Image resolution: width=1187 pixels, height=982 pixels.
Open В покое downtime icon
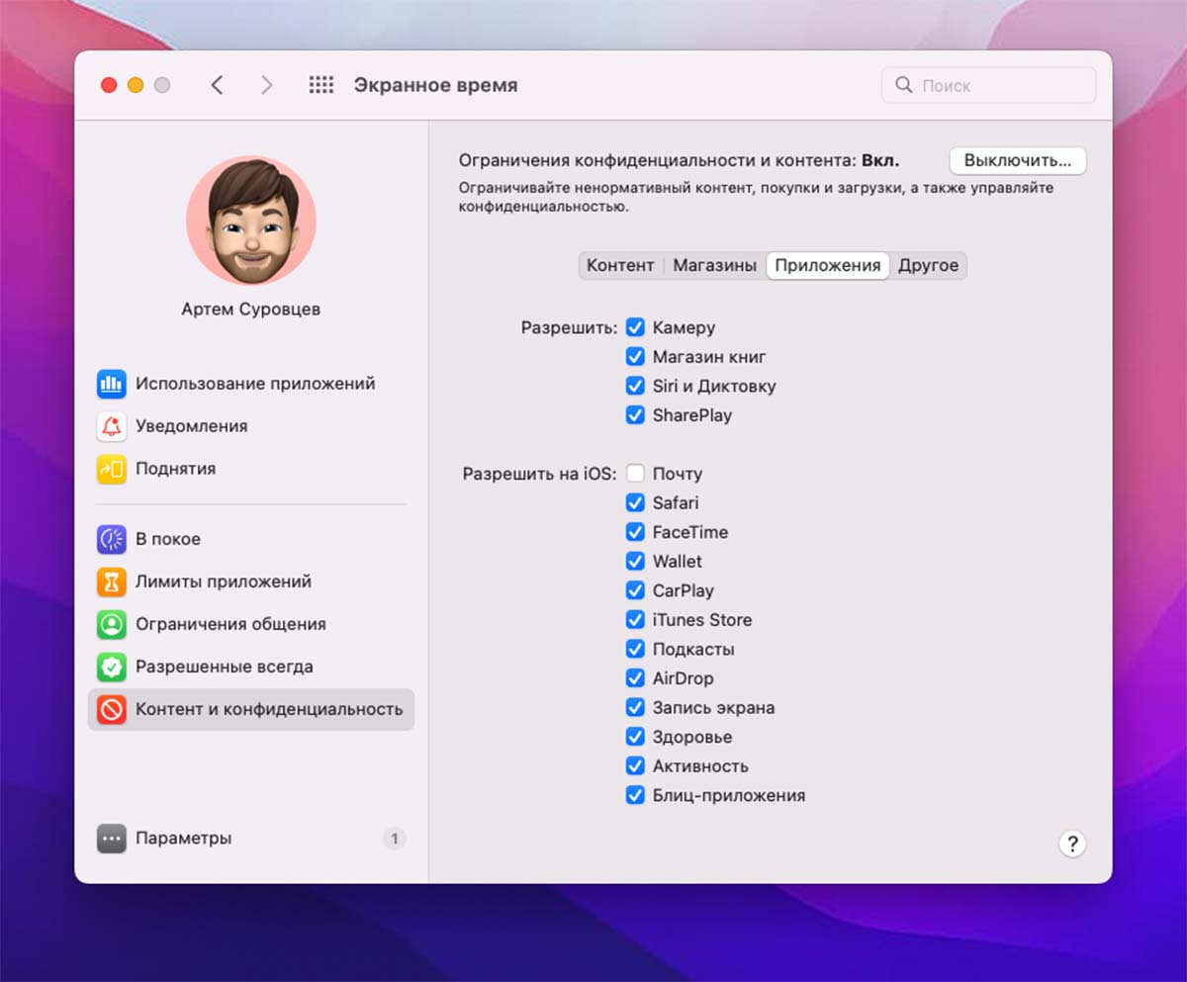[x=111, y=539]
